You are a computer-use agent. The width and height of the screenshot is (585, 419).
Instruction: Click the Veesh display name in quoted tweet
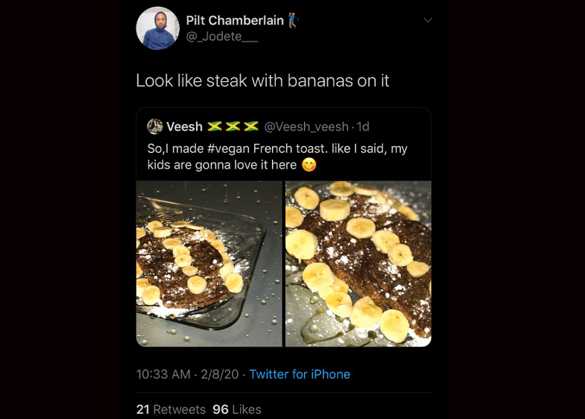[x=185, y=126]
